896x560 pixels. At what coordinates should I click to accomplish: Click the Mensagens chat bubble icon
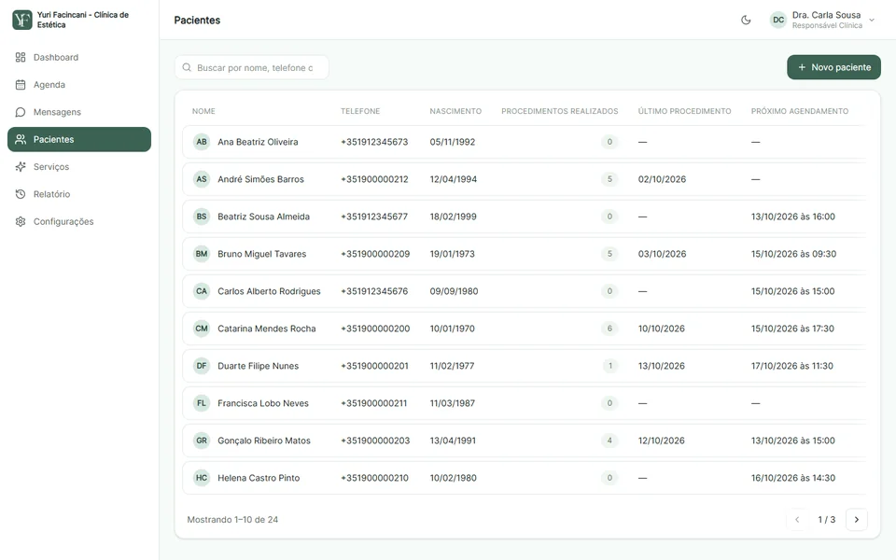(x=21, y=112)
